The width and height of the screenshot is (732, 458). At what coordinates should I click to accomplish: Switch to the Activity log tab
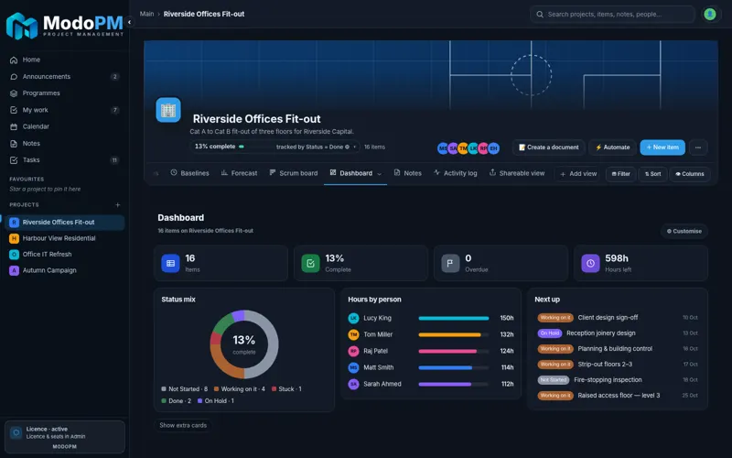[455, 173]
